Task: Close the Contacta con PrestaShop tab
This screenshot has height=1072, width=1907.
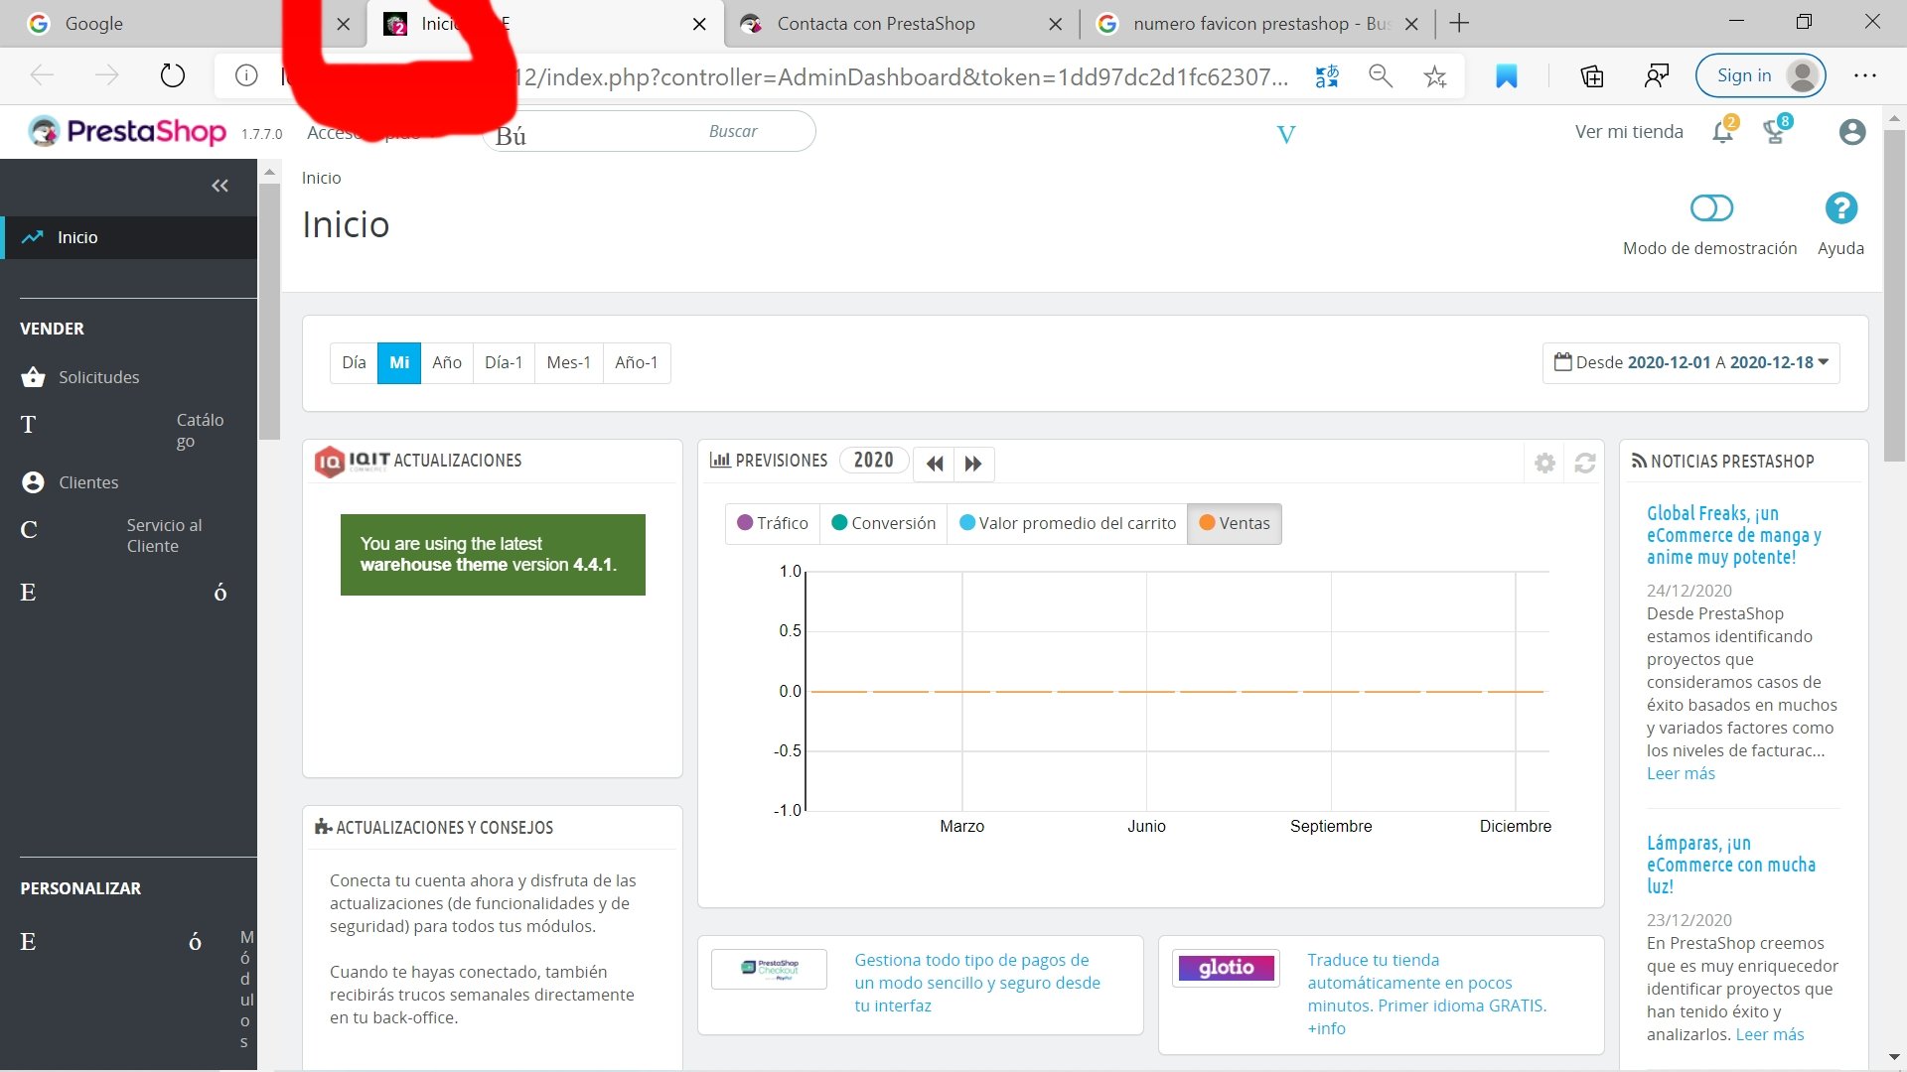Action: [x=1056, y=24]
